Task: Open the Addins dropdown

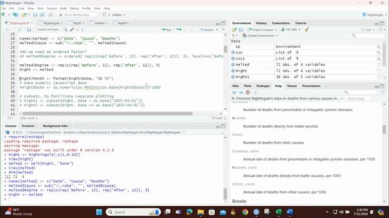Action: coord(119,15)
